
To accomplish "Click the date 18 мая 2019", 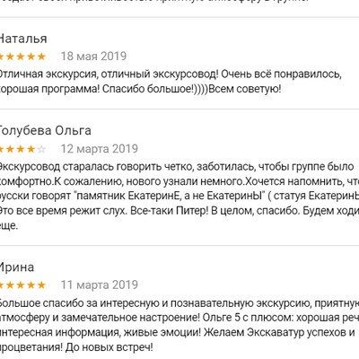I will (x=93, y=57).
